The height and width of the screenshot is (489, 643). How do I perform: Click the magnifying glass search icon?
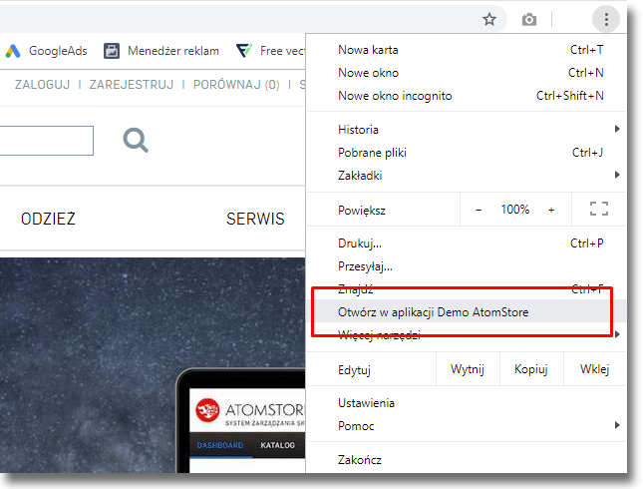pyautogui.click(x=136, y=141)
